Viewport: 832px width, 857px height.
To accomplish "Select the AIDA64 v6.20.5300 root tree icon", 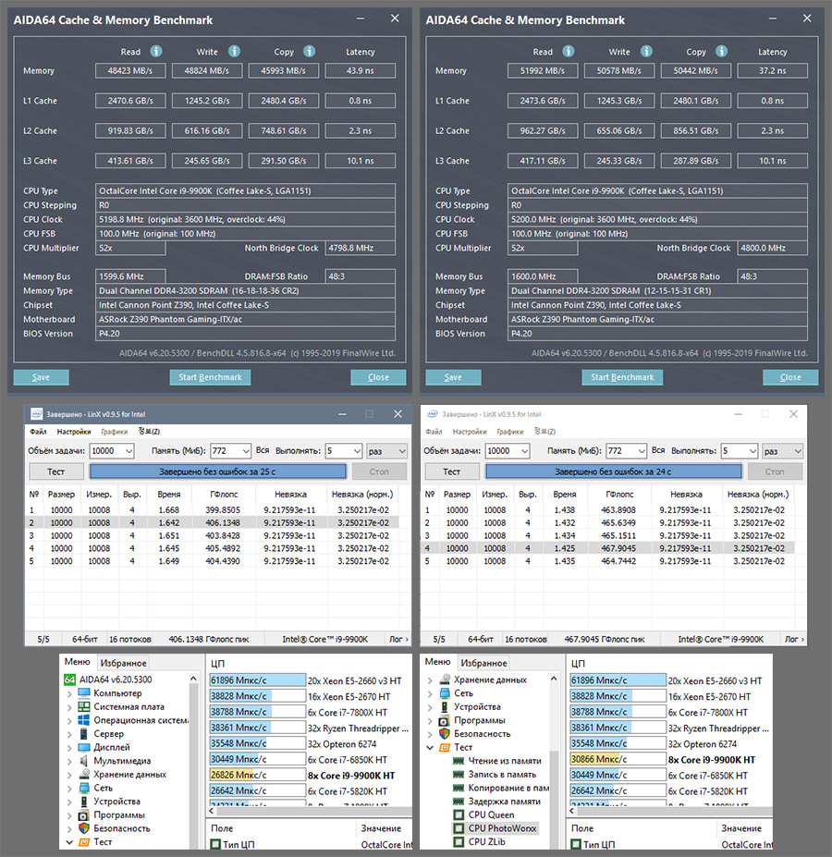I will pos(69,679).
